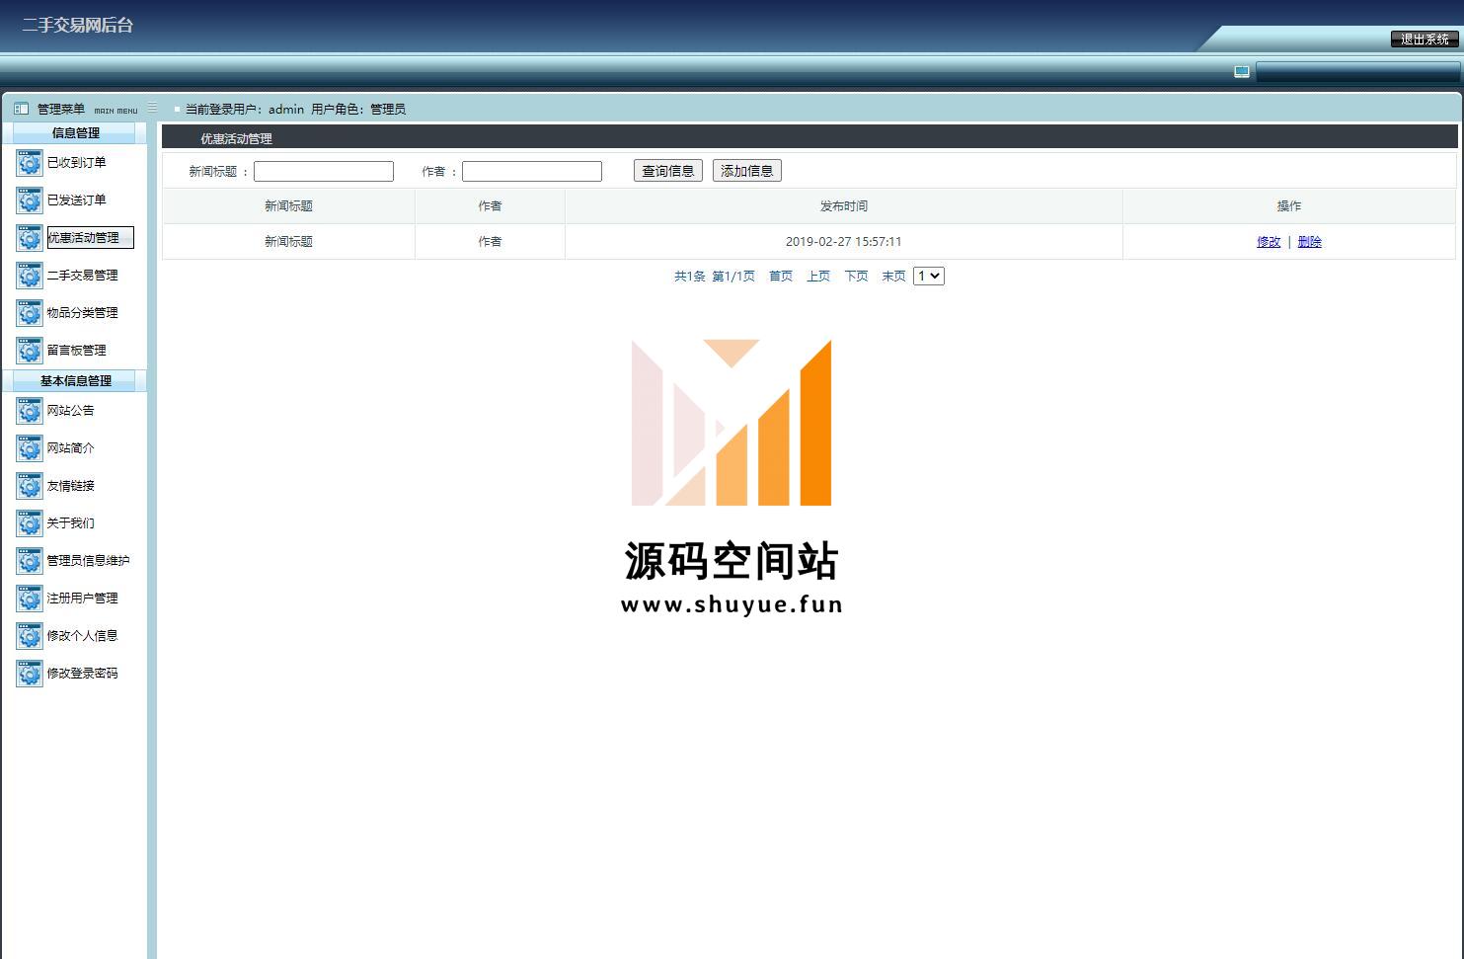Click the 退出系统 button
The width and height of the screenshot is (1464, 959).
coord(1425,39)
